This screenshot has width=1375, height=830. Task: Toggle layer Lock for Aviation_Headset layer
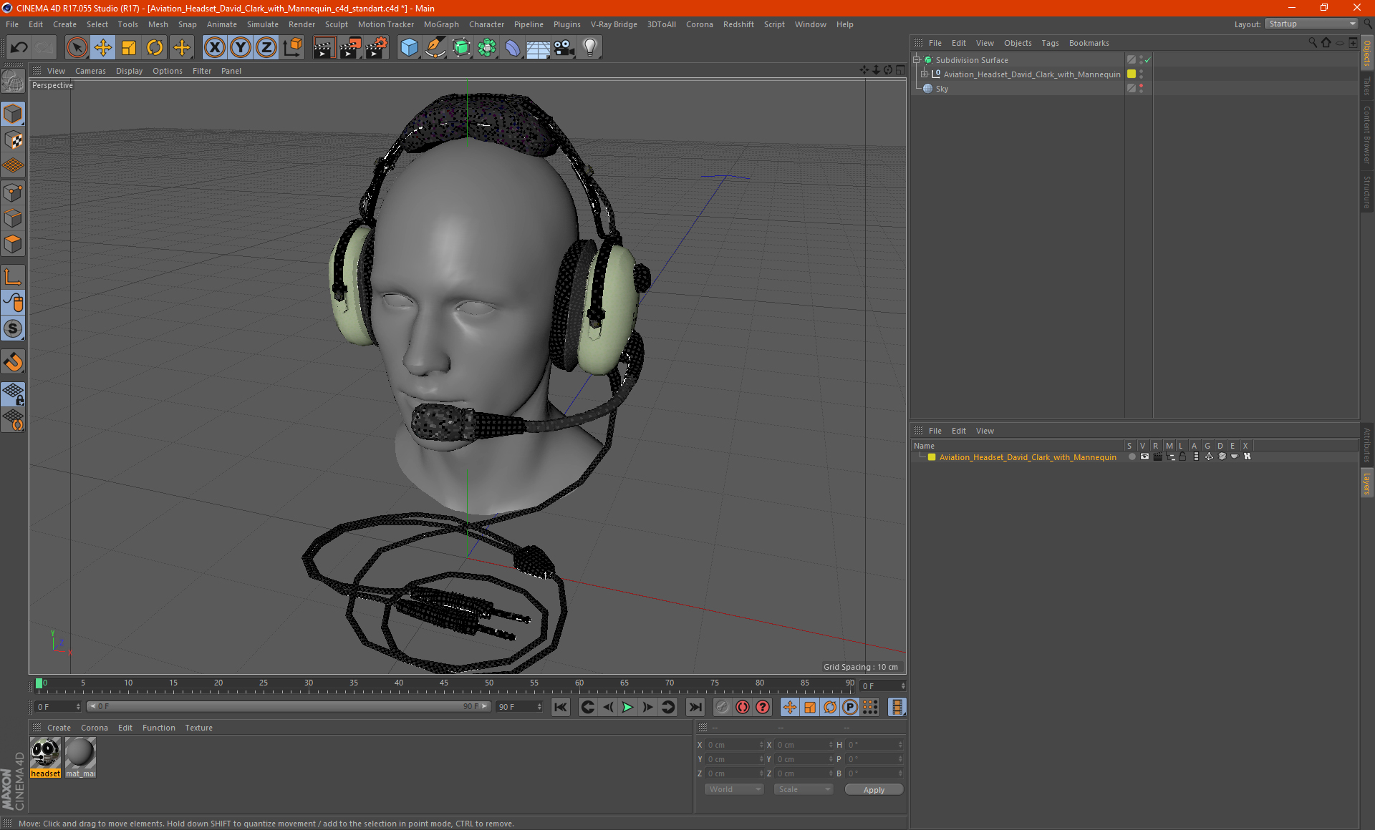[x=1183, y=456]
